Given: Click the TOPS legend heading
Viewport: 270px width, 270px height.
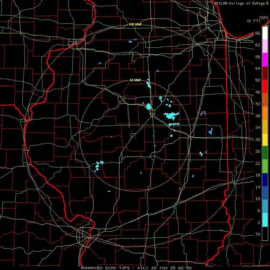Looking at the screenshot, I should coord(264,18).
